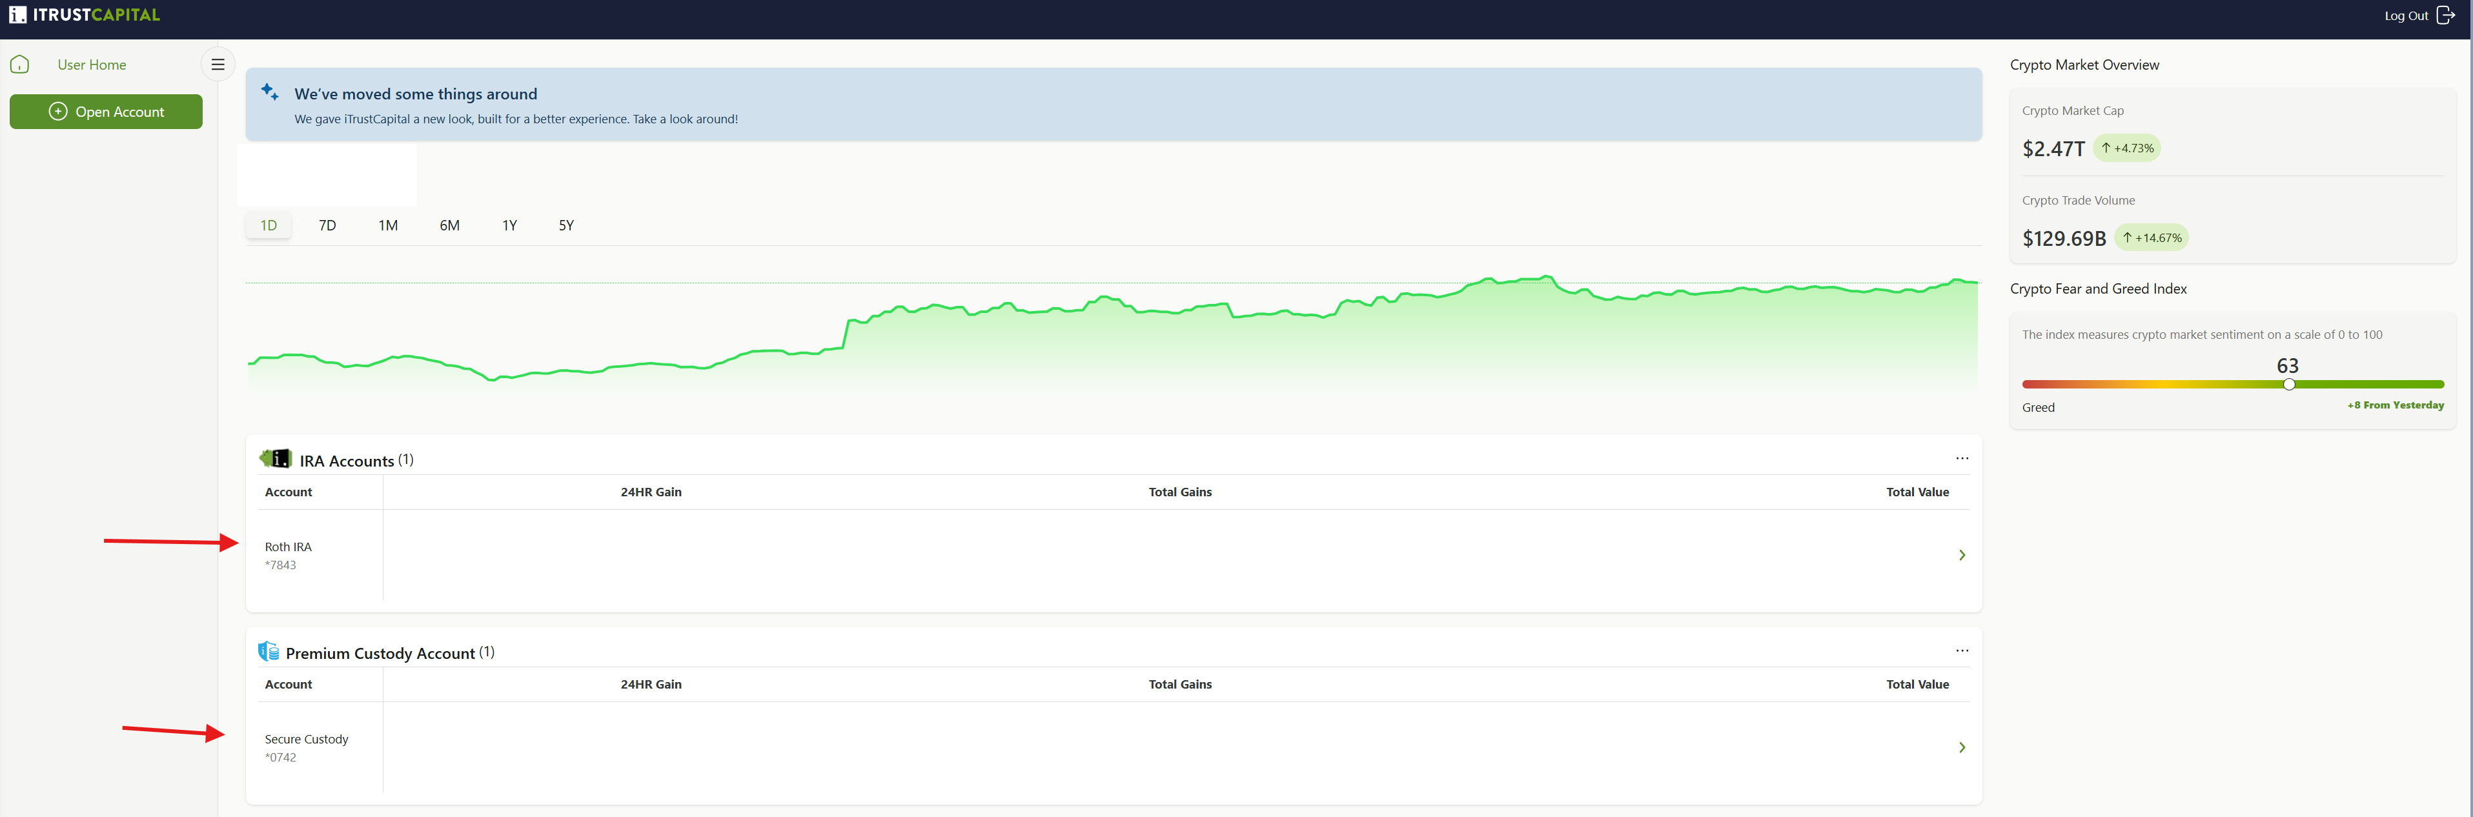Click the Total Gains header in IRA Accounts
Screen dimensions: 2473x817
[x=1180, y=492]
